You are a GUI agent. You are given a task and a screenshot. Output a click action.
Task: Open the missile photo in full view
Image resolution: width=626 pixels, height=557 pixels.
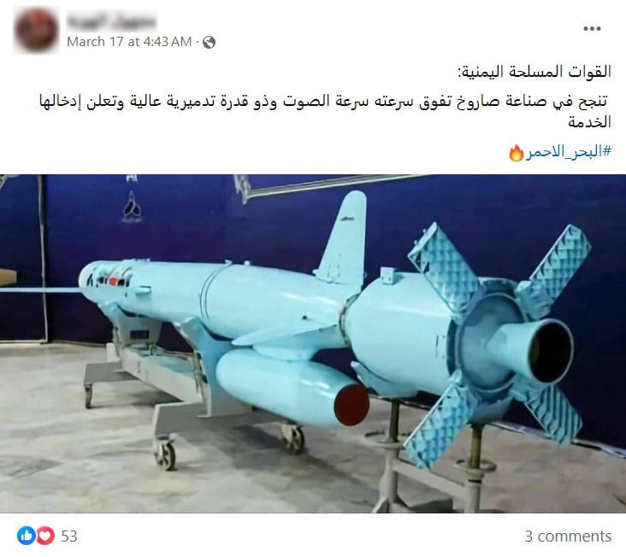click(313, 343)
